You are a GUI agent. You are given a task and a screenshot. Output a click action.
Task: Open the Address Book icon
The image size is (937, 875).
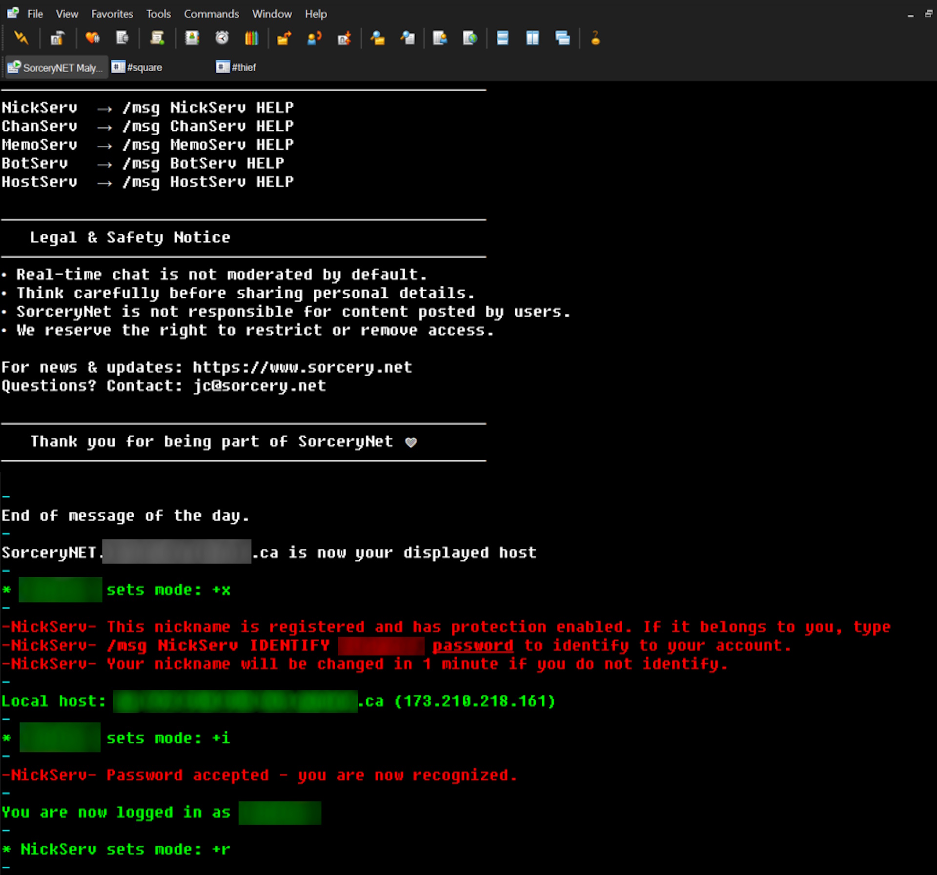point(192,38)
